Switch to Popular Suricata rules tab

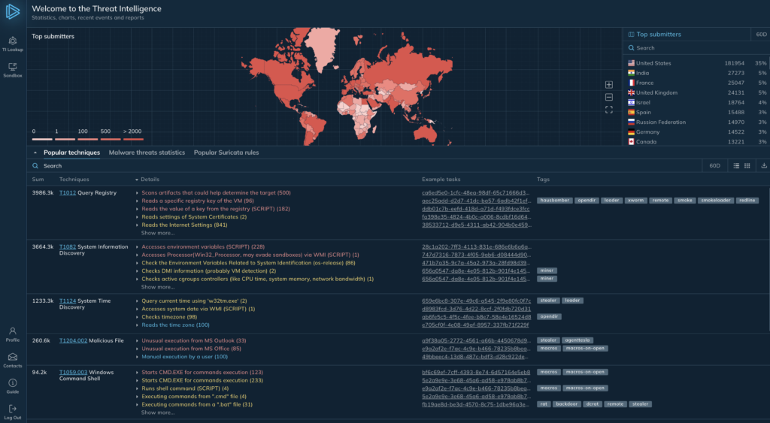point(226,153)
